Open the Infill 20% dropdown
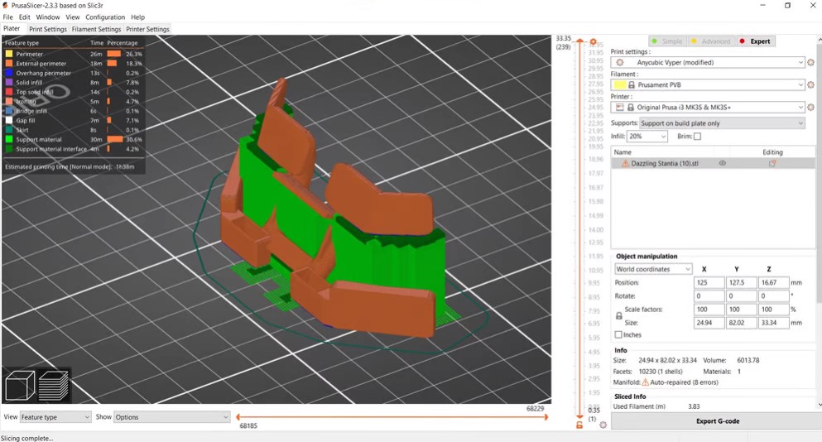The image size is (822, 442). pyautogui.click(x=647, y=137)
